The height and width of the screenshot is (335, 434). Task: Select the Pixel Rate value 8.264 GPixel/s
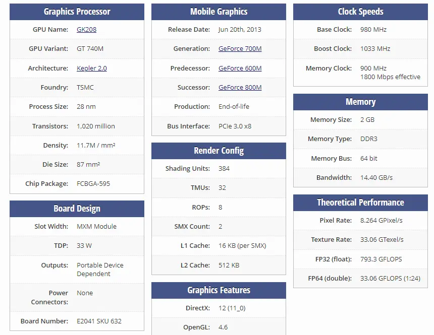click(x=382, y=221)
